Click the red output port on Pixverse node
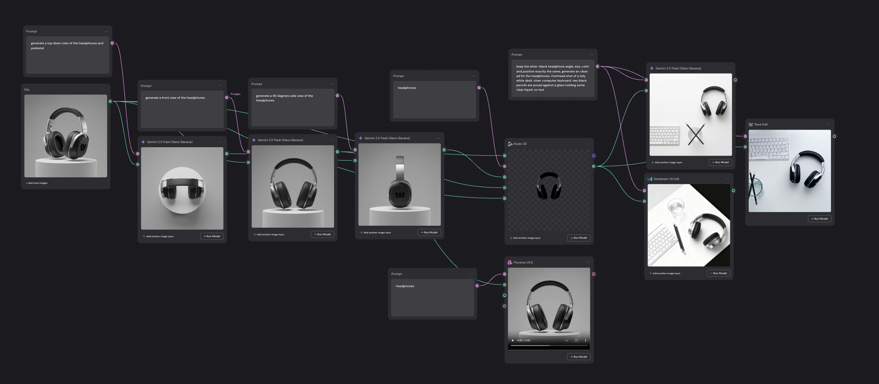 (x=593, y=274)
